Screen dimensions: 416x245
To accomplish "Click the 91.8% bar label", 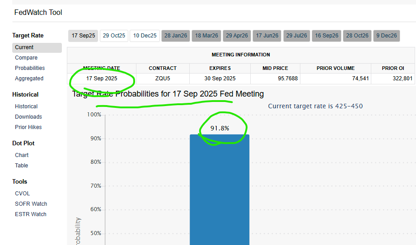I will [x=220, y=128].
